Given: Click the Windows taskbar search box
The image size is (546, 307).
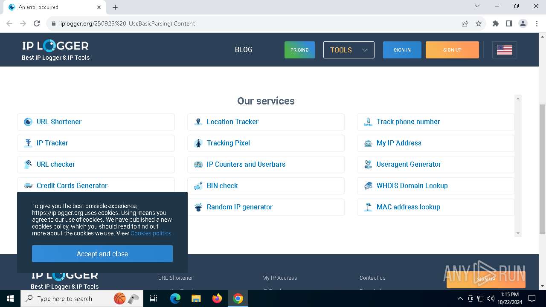Looking at the screenshot, I should point(81,298).
